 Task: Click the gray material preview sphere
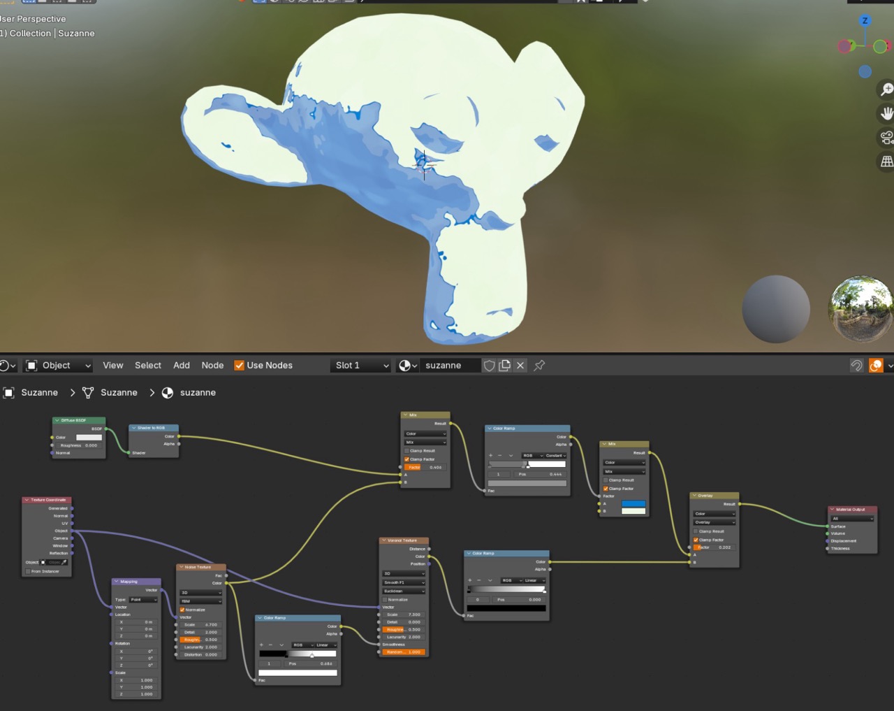coord(776,309)
